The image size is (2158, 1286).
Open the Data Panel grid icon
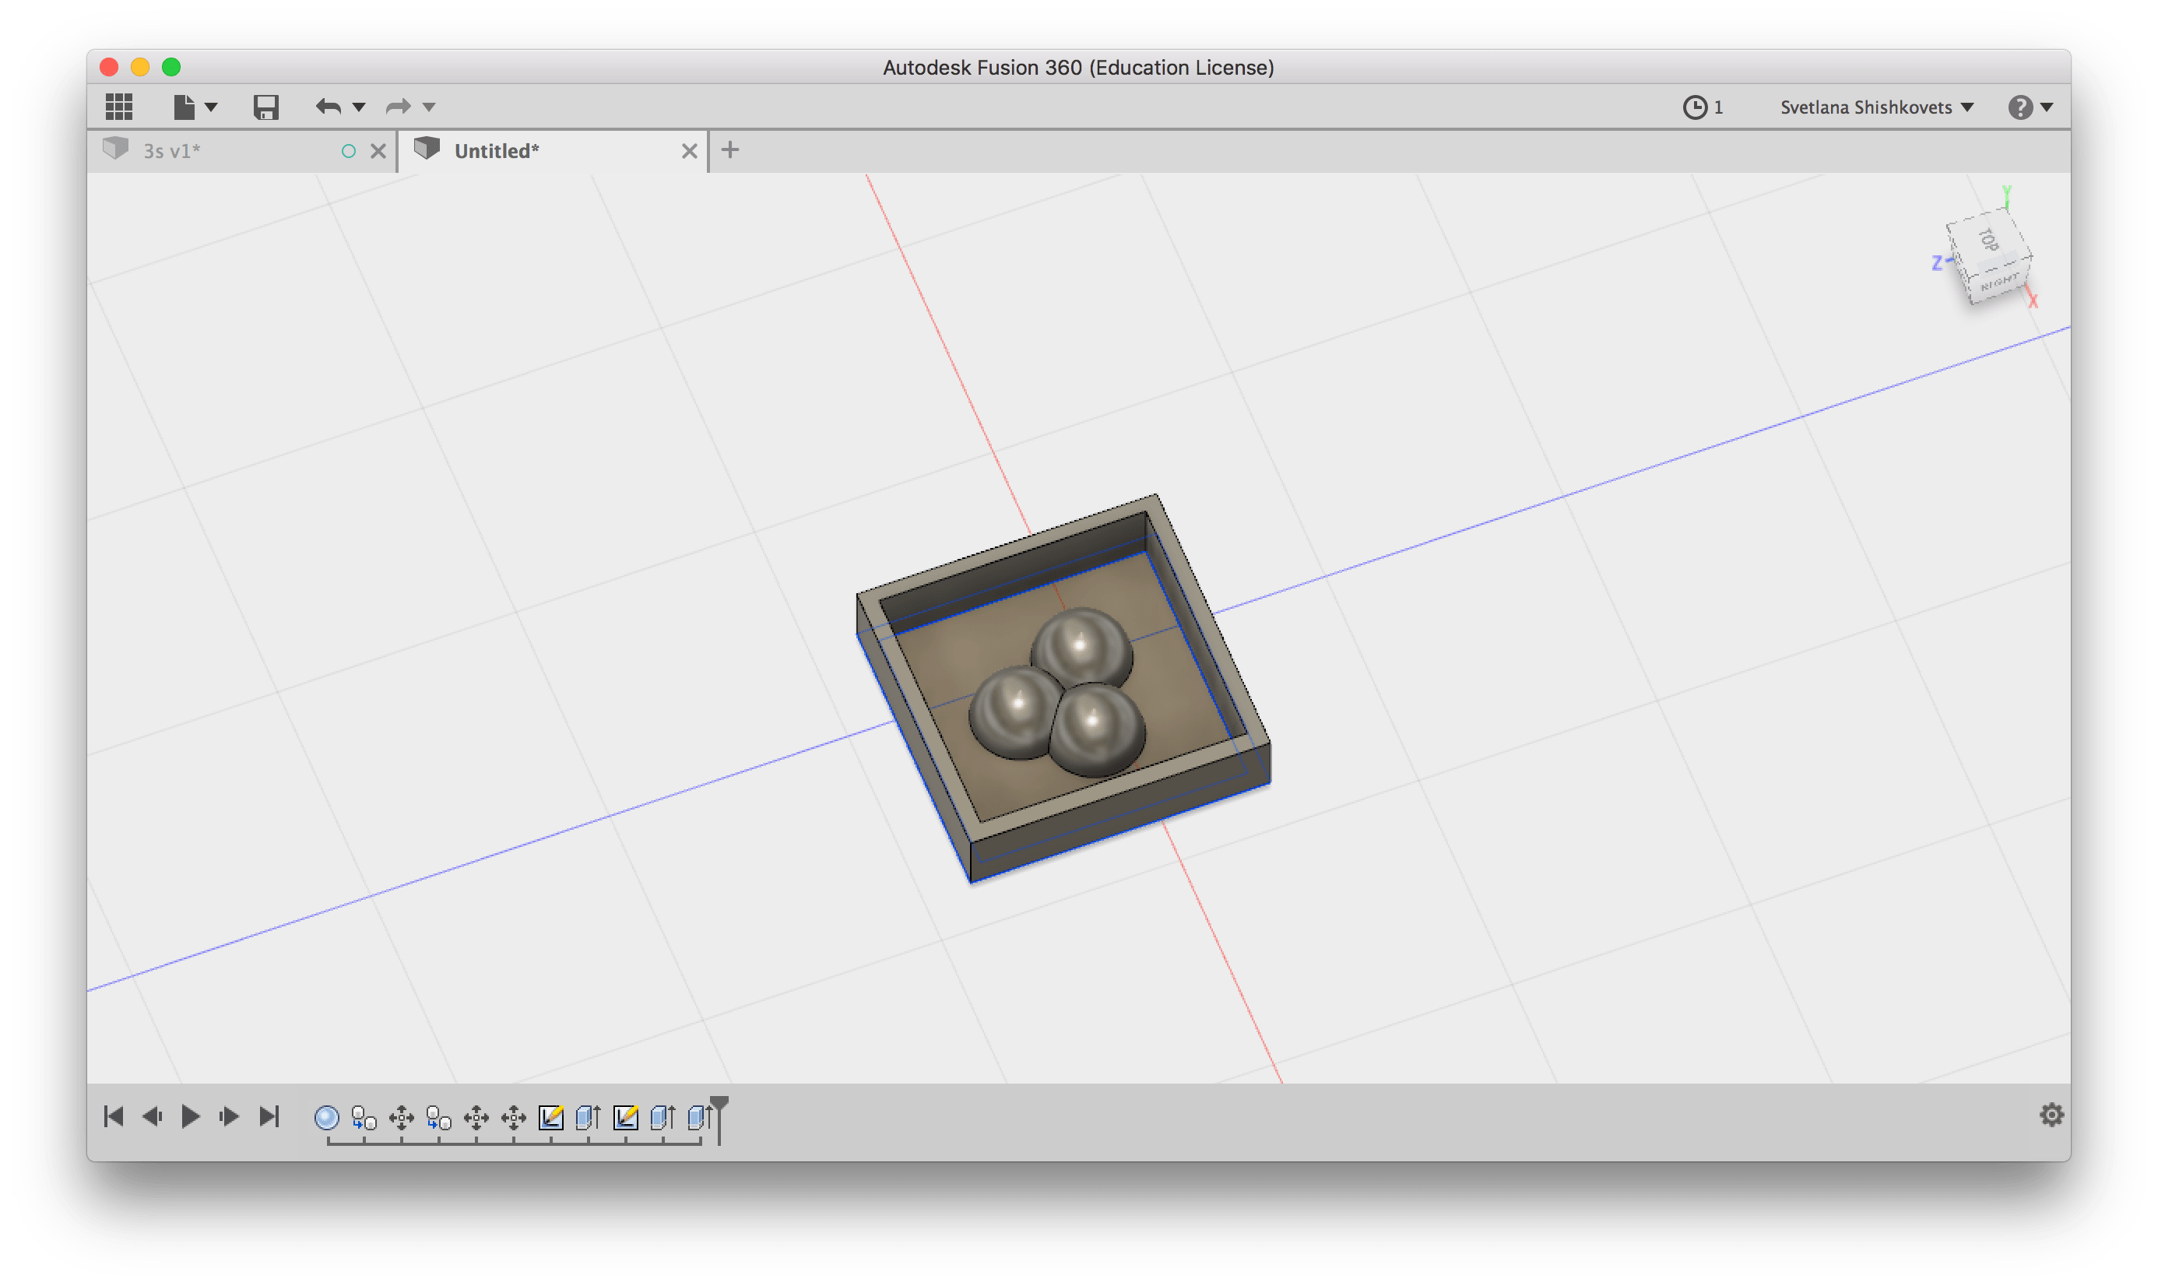(119, 107)
